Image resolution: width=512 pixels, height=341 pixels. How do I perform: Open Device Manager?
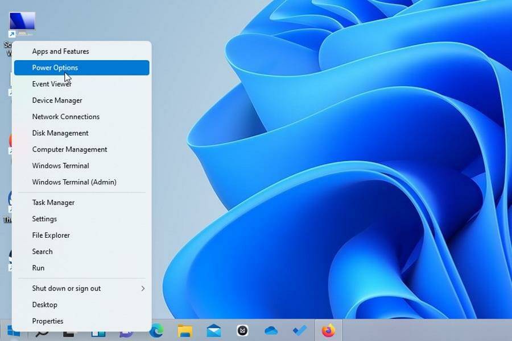click(x=58, y=100)
